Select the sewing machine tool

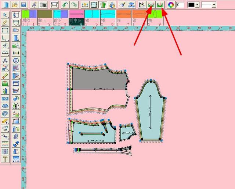tap(16, 83)
